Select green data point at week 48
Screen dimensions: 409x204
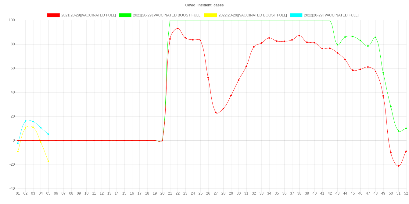pyautogui.click(x=375, y=37)
